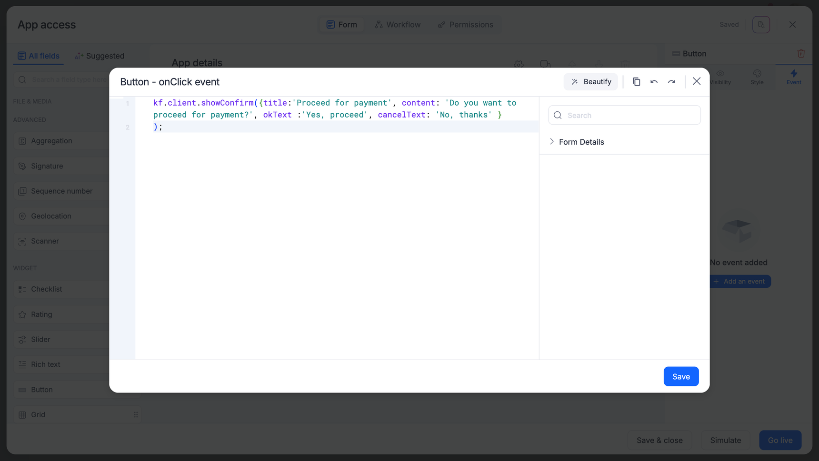Click line 2 of the code editor
The width and height of the screenshot is (819, 461).
(x=333, y=127)
